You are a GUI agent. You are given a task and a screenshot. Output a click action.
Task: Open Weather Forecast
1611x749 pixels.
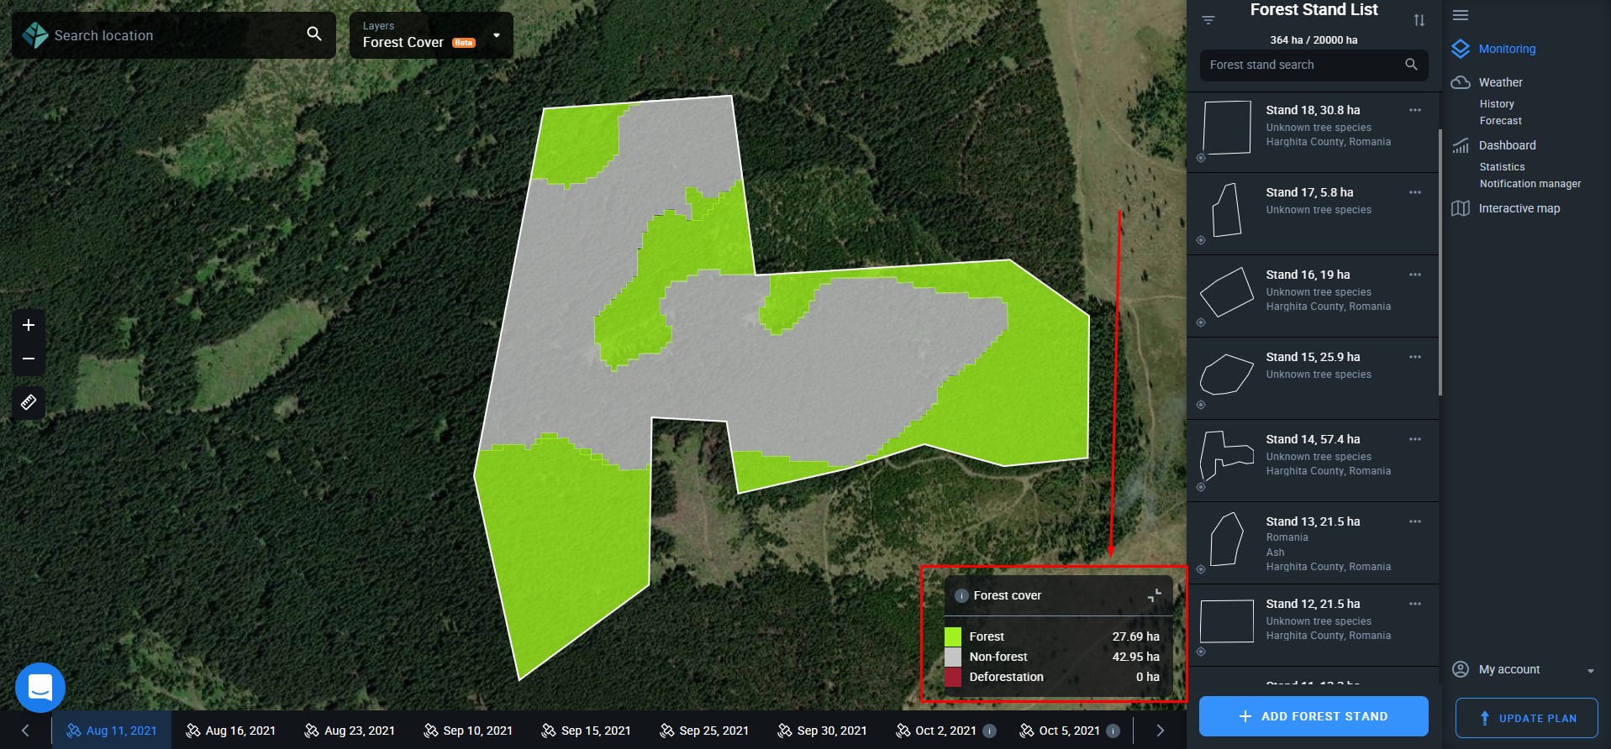click(x=1500, y=121)
